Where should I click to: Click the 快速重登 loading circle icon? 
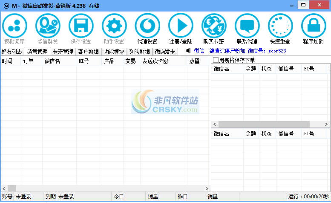[280, 26]
